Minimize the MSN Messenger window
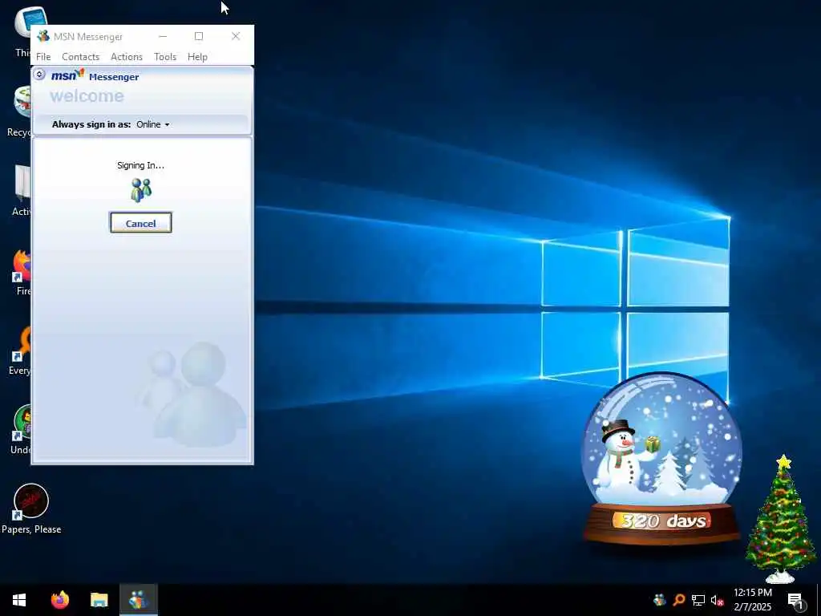Screen dimensions: 821x616 (x=163, y=36)
